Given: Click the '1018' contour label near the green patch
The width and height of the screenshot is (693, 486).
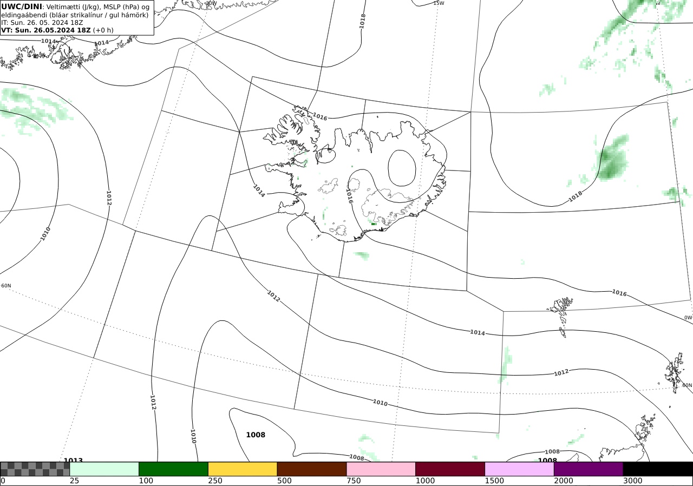Looking at the screenshot, I should pyautogui.click(x=576, y=197).
